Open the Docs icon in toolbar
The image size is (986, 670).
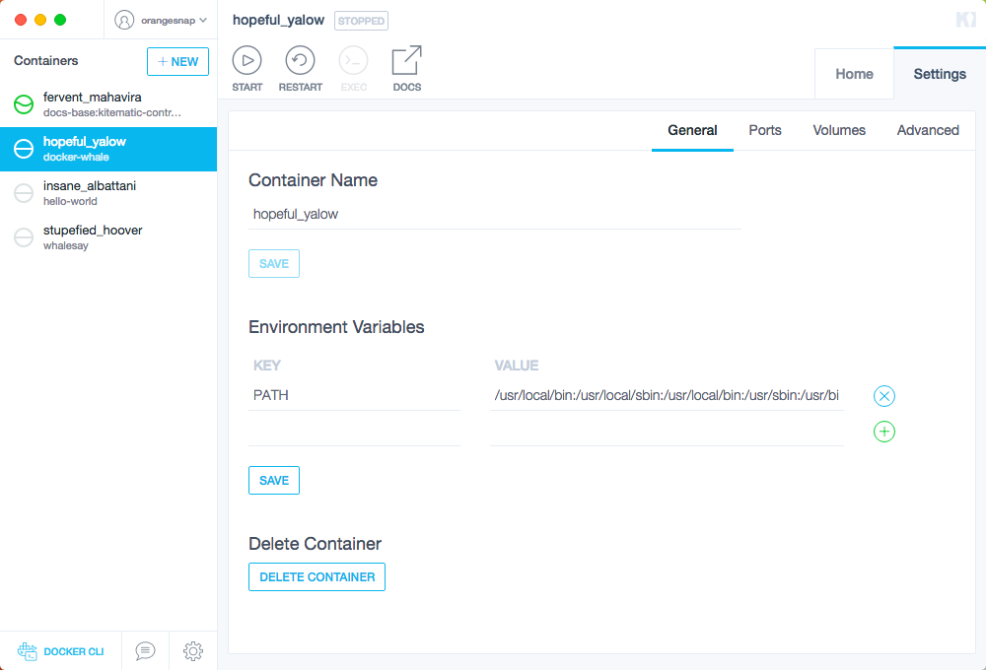tap(406, 61)
